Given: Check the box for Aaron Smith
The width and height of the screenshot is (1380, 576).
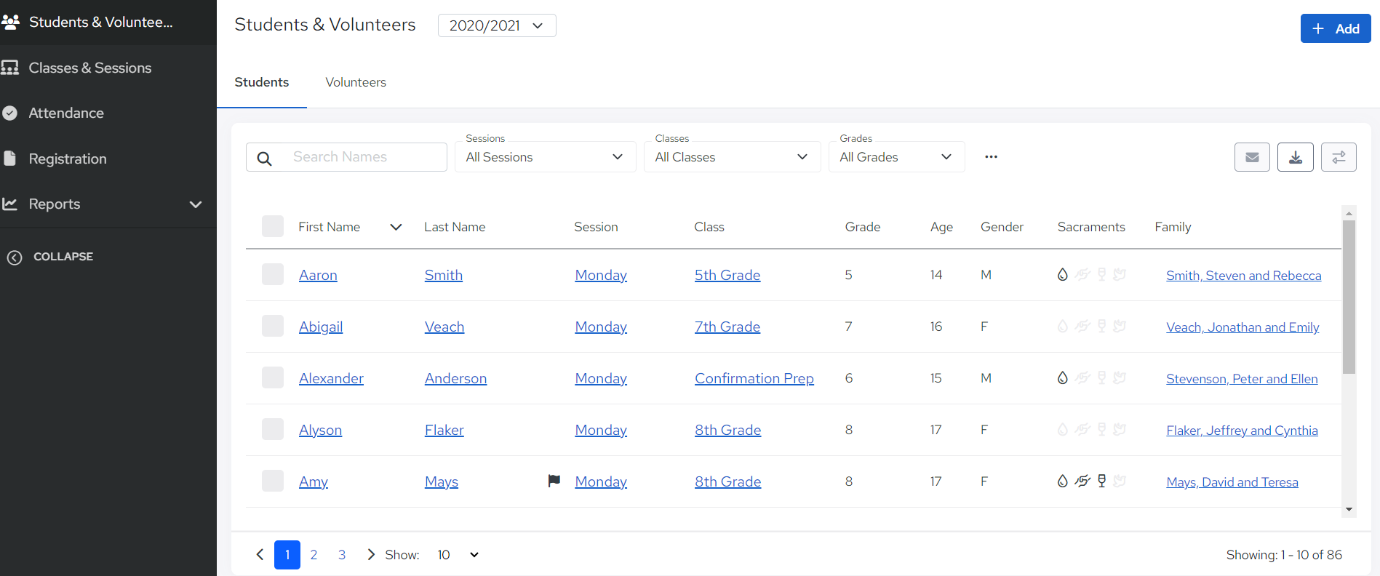Looking at the screenshot, I should 273,274.
